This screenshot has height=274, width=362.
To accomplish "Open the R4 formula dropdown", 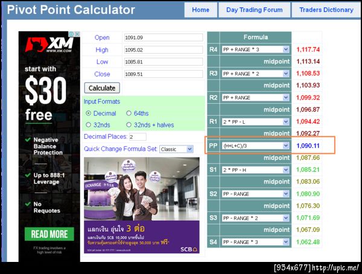I will coord(256,49).
